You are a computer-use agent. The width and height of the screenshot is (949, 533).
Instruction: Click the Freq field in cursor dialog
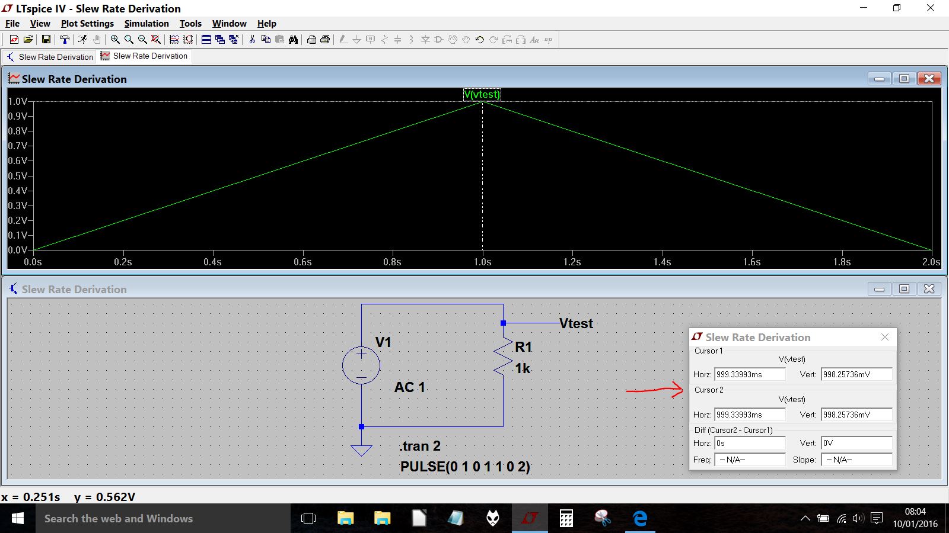tap(750, 460)
